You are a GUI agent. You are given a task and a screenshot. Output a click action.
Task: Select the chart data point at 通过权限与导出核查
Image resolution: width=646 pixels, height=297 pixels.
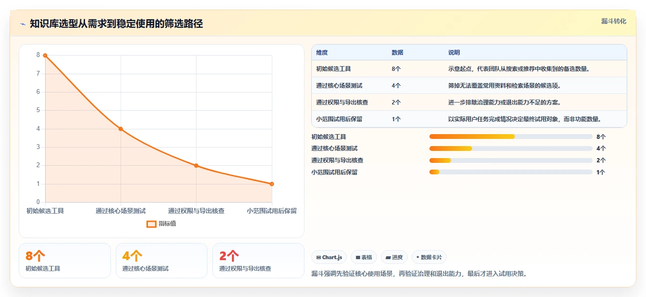[x=196, y=166]
